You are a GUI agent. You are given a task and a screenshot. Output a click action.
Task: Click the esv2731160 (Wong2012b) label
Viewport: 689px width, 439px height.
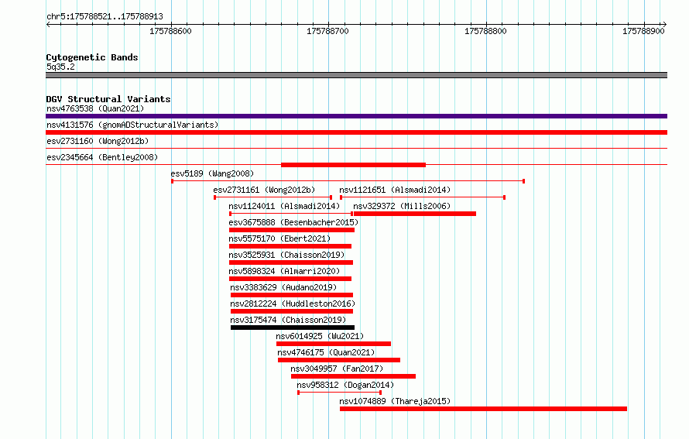(98, 141)
